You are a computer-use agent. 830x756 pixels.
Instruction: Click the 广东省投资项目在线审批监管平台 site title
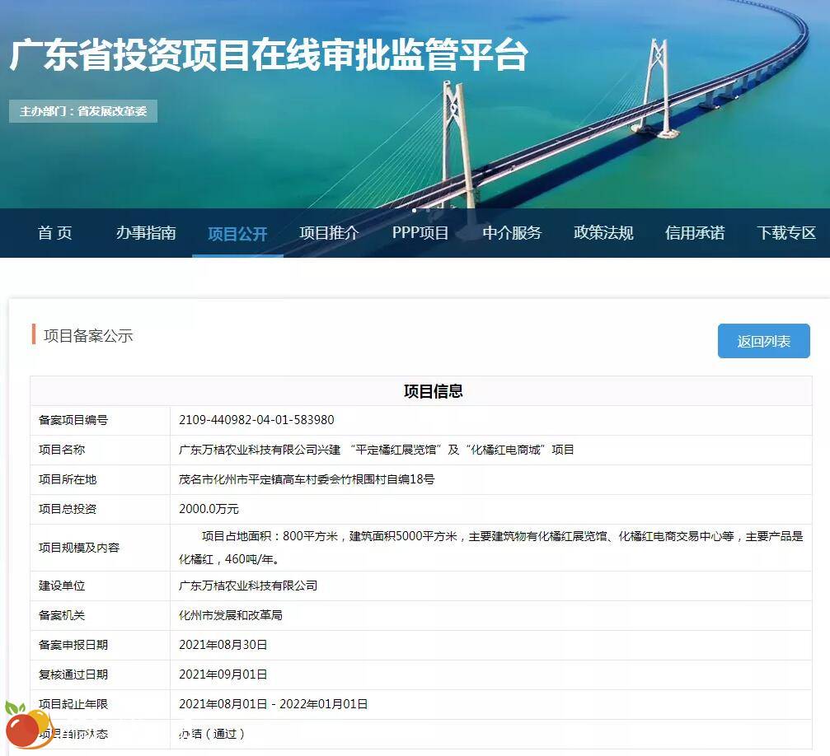tap(269, 55)
